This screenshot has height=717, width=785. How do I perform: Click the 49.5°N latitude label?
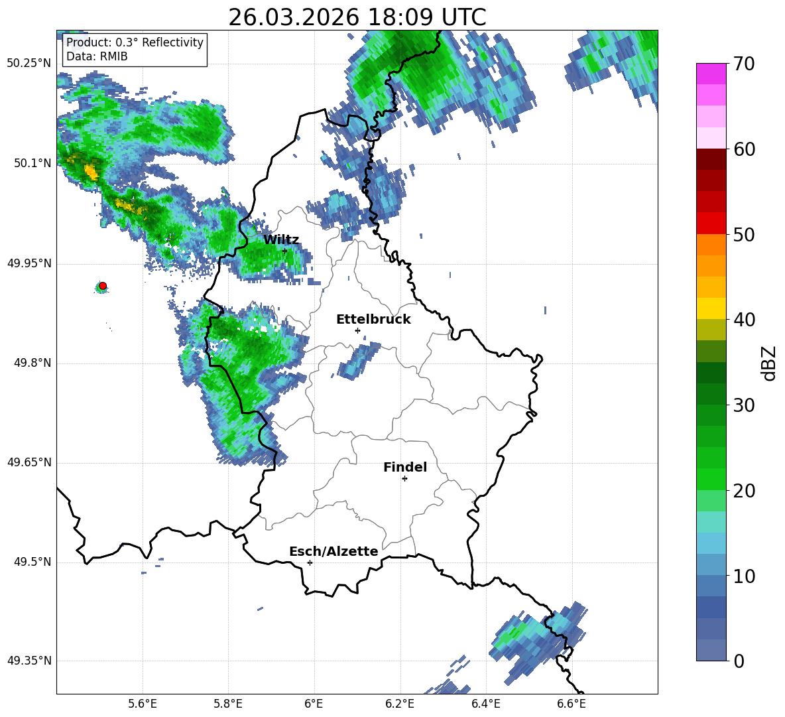coord(32,562)
